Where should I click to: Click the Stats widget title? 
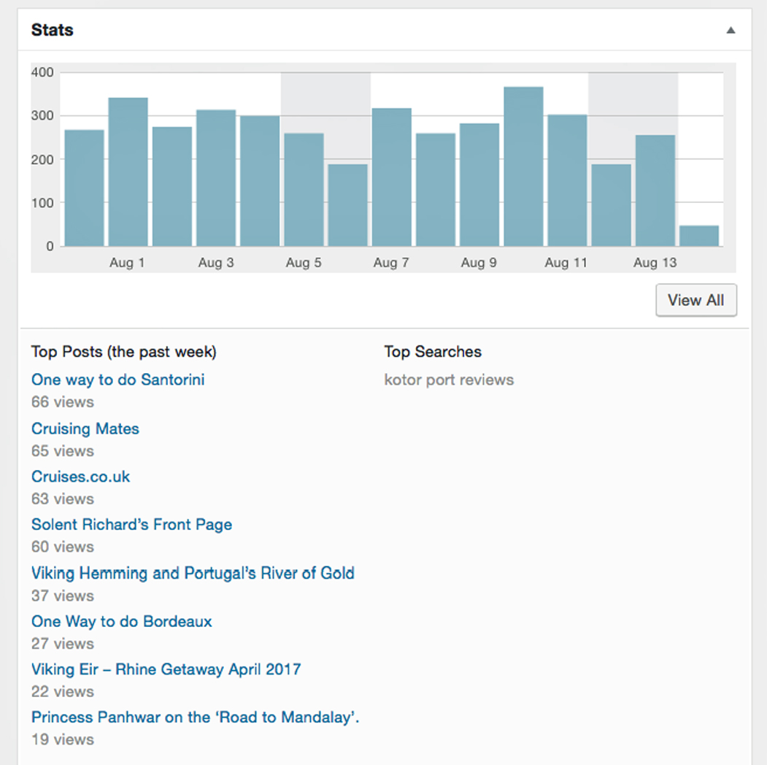point(52,31)
